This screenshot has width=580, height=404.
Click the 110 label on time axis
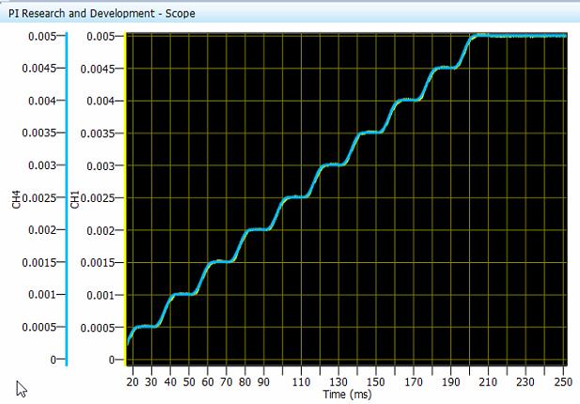point(301,381)
